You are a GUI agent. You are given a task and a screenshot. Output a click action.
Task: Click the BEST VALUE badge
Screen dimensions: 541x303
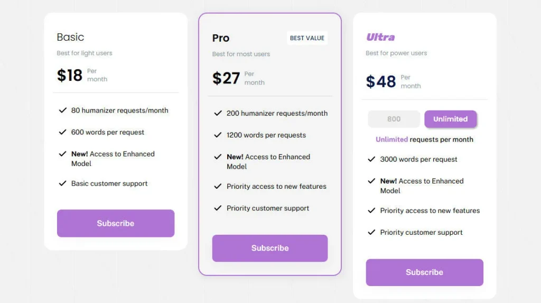point(307,38)
